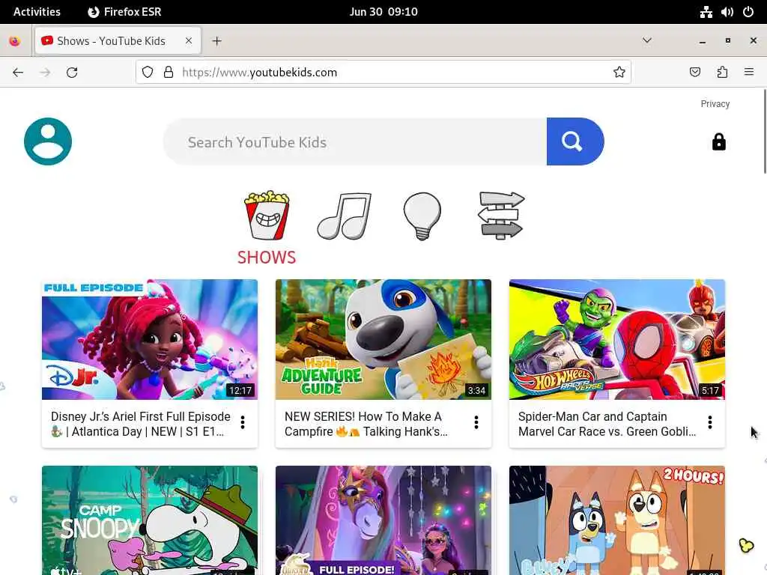The width and height of the screenshot is (767, 575).
Task: Open the Firefox ESR app menu
Action: click(x=125, y=12)
